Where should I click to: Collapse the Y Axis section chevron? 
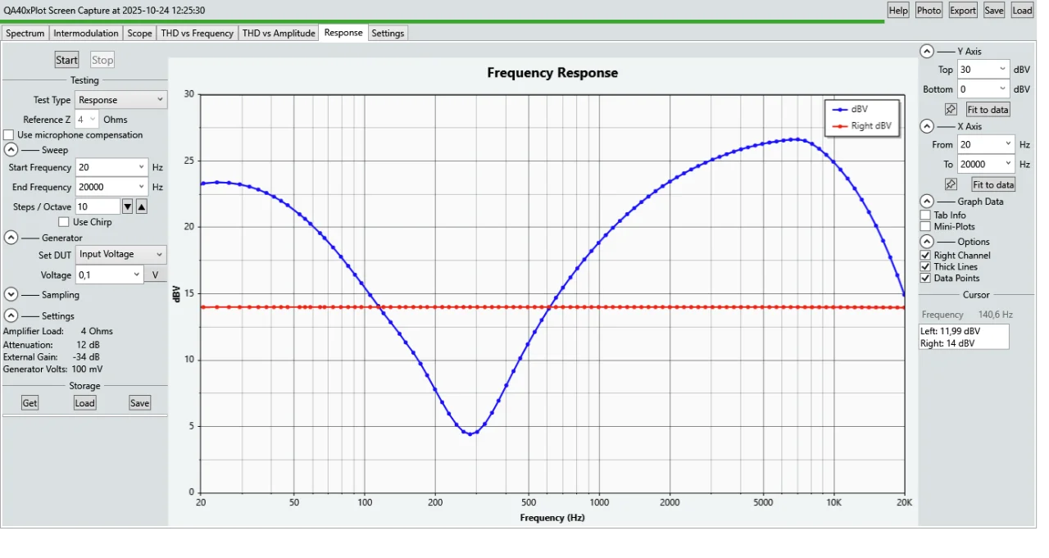tap(926, 51)
